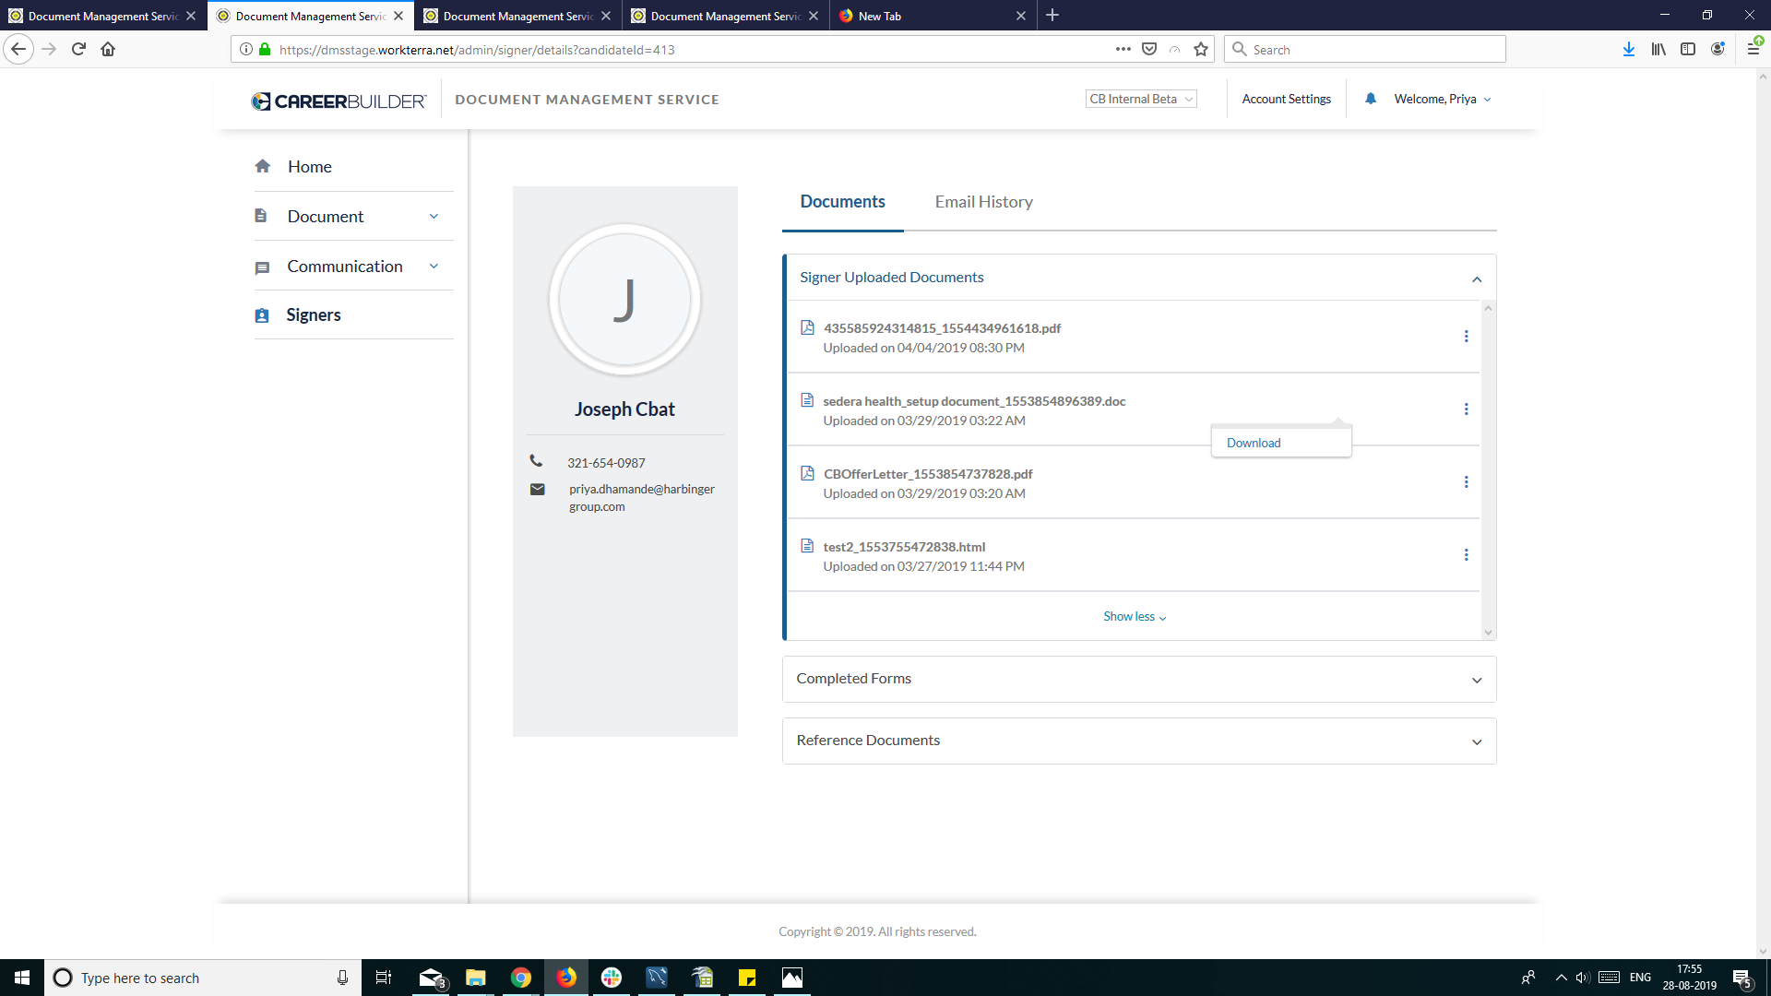
Task: Select Download from the popup menu
Action: point(1253,443)
